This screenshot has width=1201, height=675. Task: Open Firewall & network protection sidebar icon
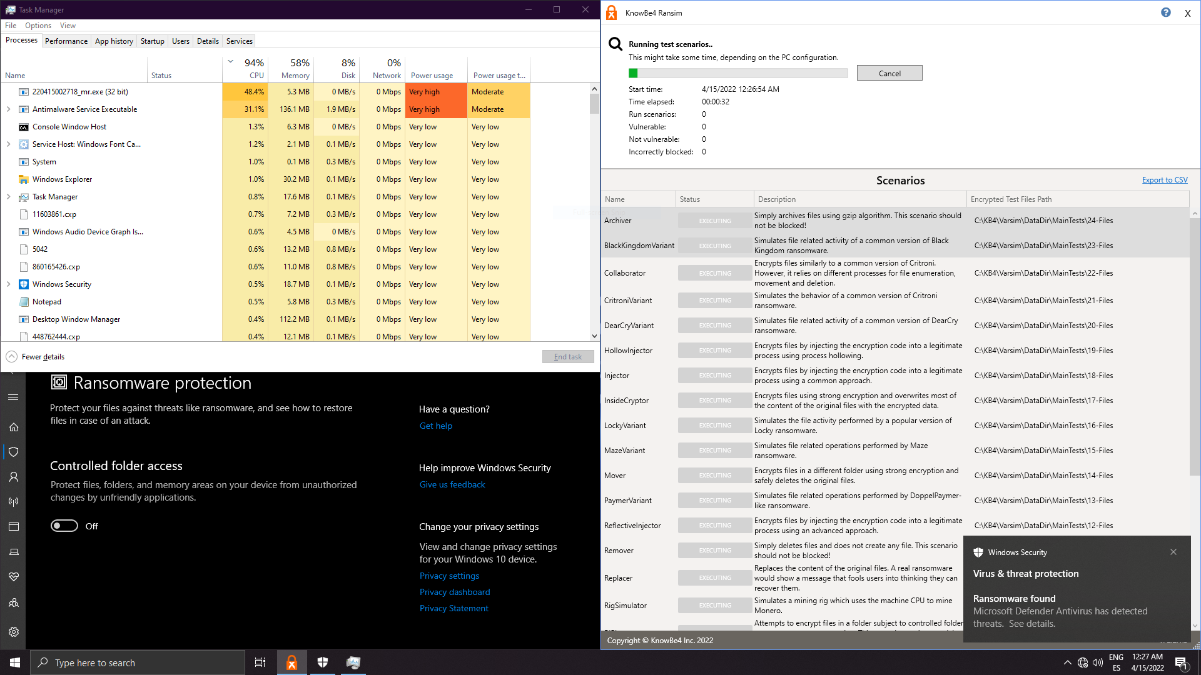(14, 502)
